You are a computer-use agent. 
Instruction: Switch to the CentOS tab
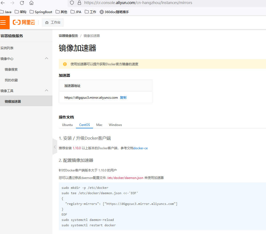pyautogui.click(x=84, y=125)
